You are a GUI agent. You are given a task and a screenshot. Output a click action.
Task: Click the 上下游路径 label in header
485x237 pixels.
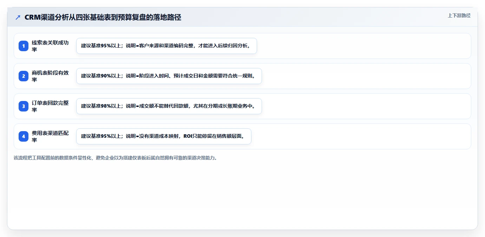tap(459, 15)
